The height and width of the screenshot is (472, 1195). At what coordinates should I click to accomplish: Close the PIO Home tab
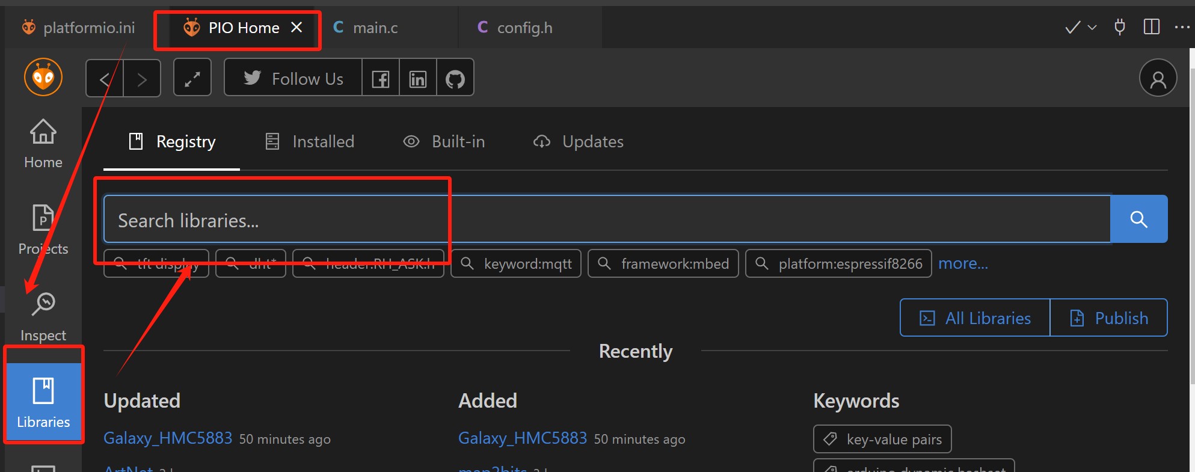(296, 28)
